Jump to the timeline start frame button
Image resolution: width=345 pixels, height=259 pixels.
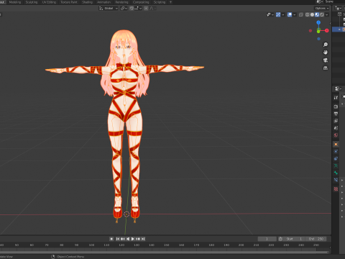pyautogui.click(x=118, y=239)
